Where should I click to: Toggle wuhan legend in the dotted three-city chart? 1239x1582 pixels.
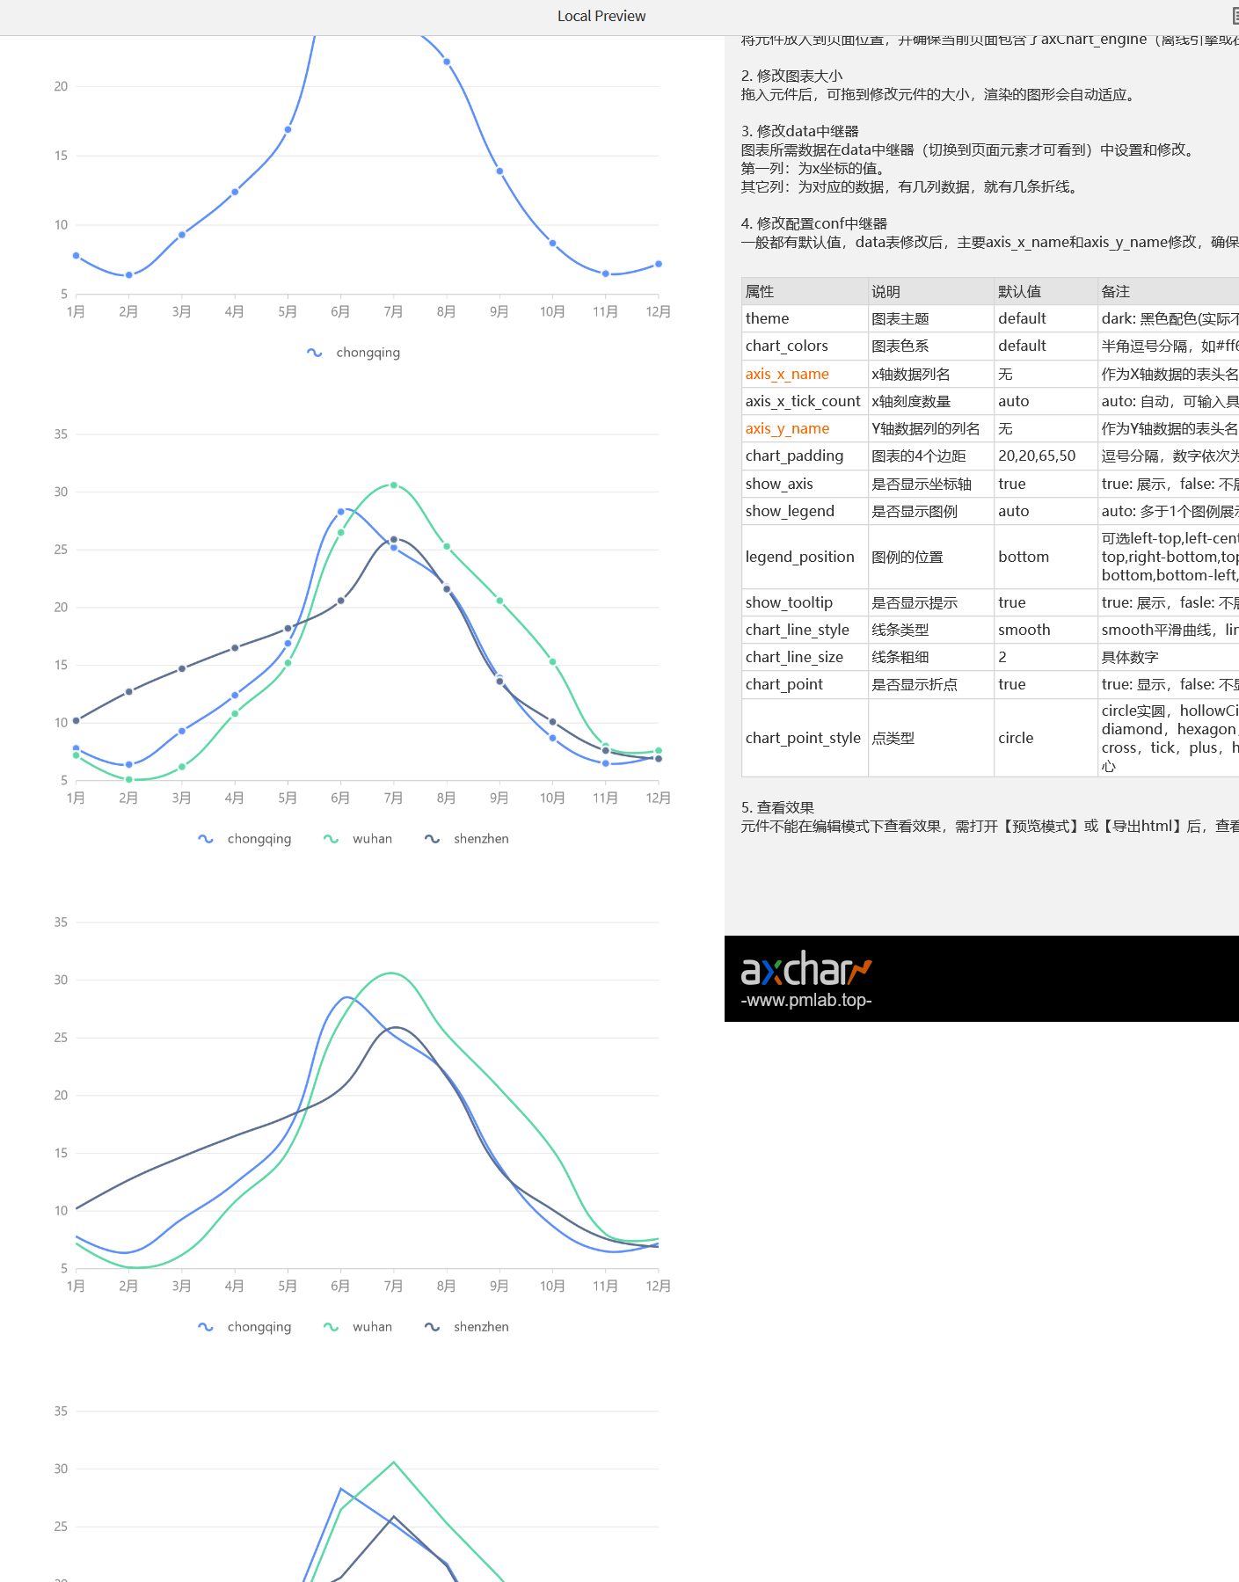click(358, 839)
